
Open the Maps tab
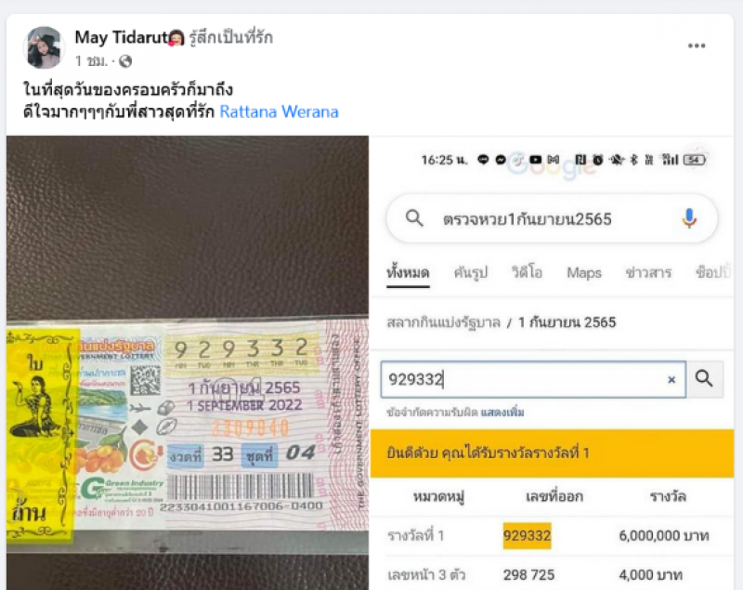tap(584, 273)
